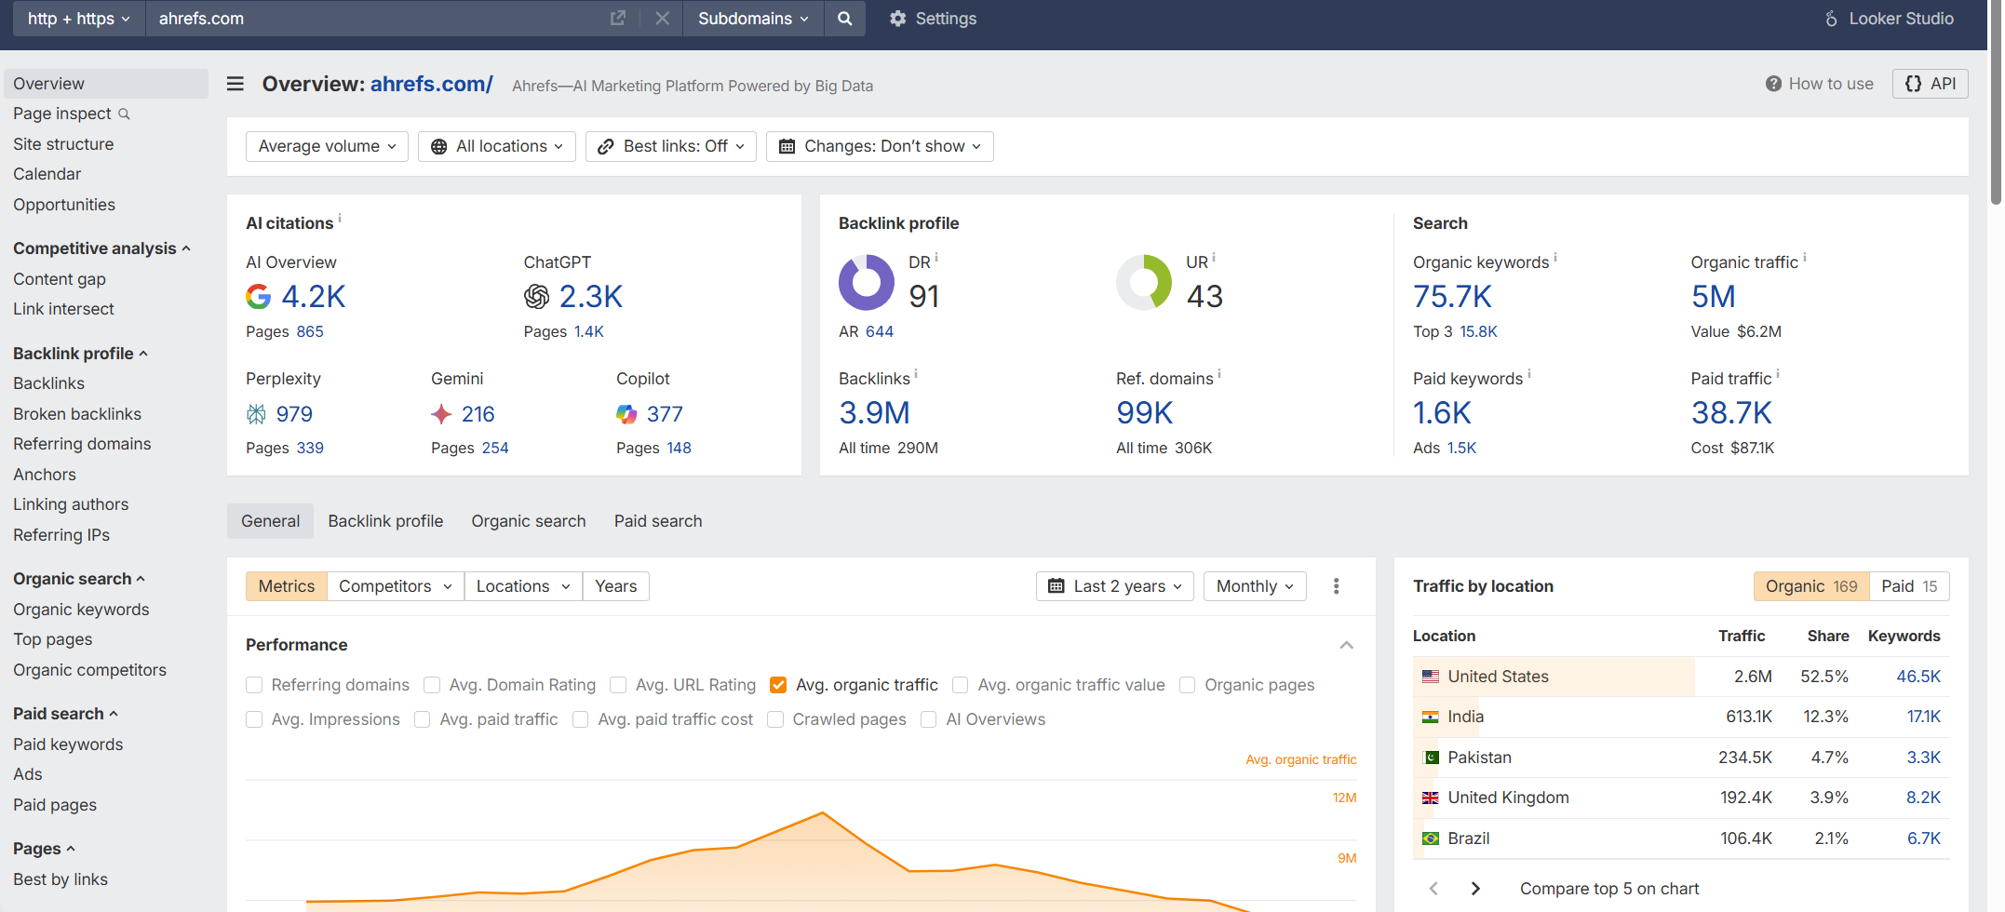Disable the Avg. organic traffic checkbox
Screen dimensions: 2005x912
point(777,685)
